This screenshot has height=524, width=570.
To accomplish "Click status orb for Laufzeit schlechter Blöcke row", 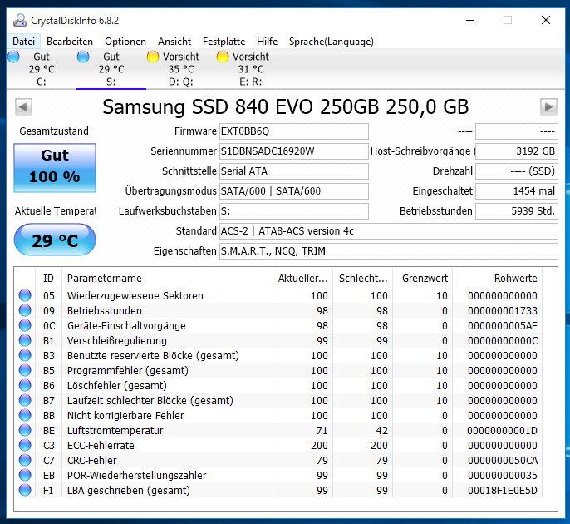I will tap(25, 400).
